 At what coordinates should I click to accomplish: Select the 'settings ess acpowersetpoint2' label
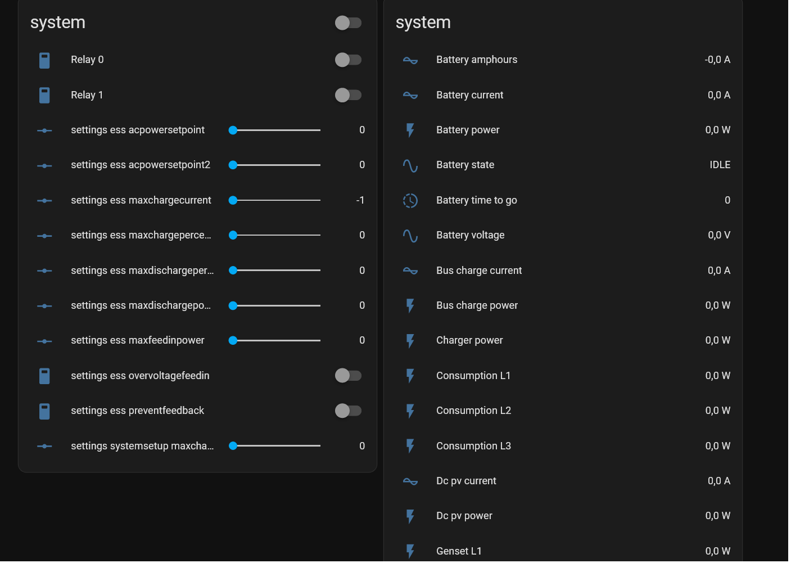tap(141, 165)
